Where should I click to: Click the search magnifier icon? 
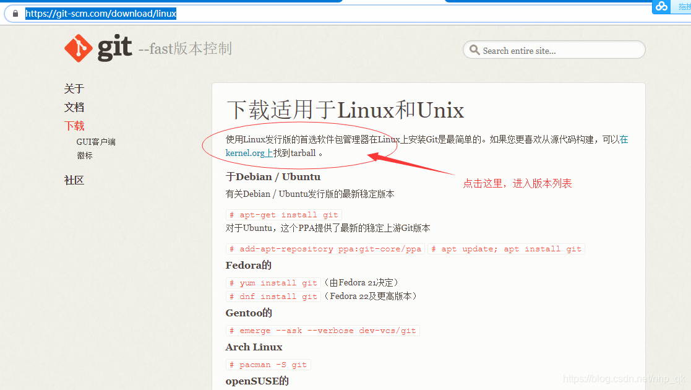pyautogui.click(x=474, y=50)
